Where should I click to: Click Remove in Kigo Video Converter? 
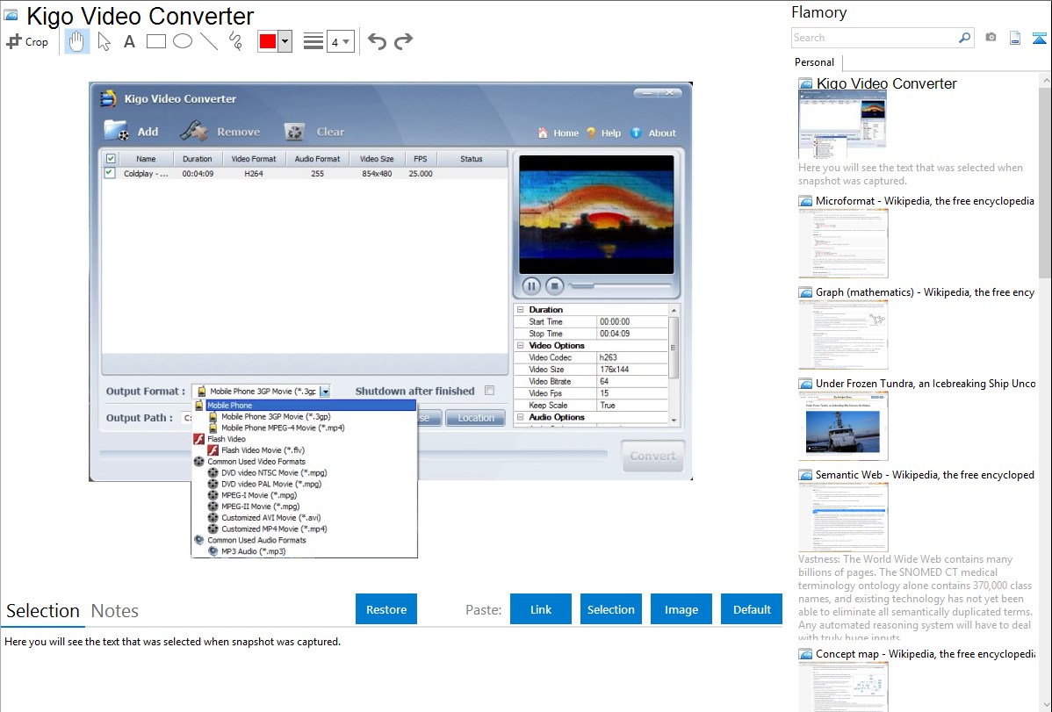pos(220,132)
